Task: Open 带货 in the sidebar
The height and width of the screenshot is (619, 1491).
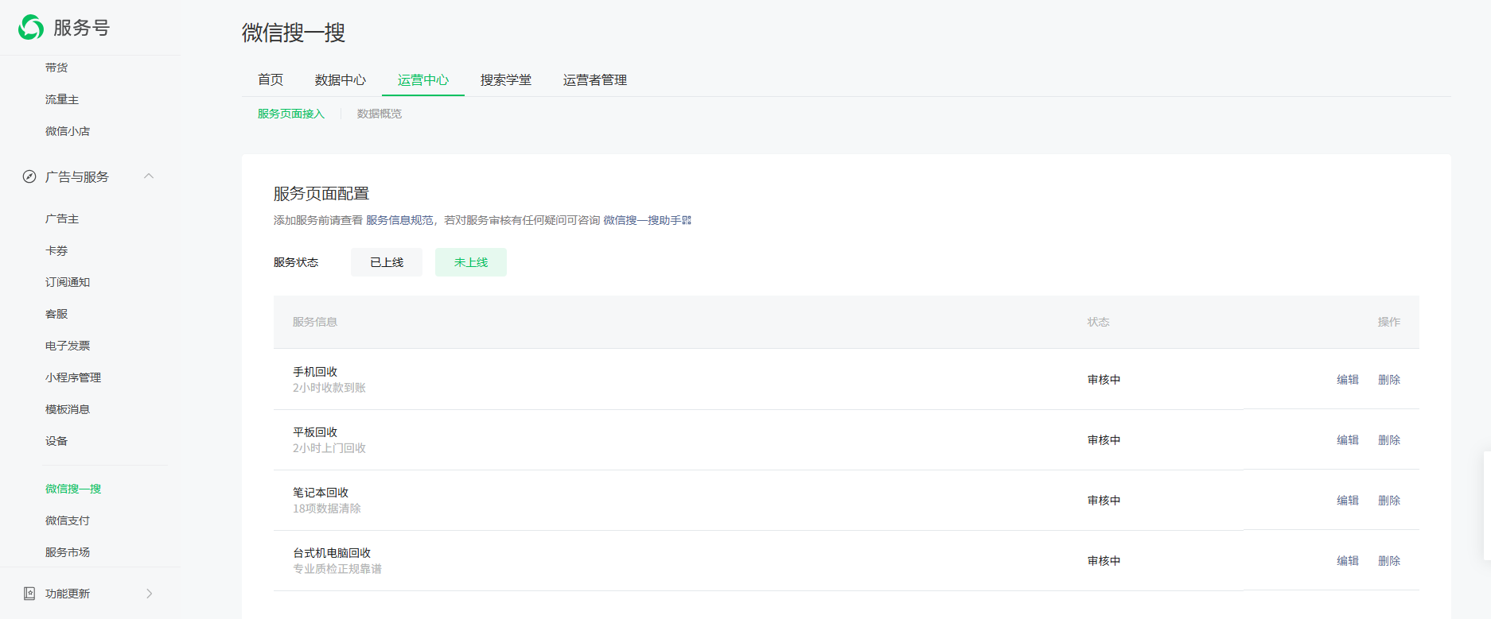Action: click(56, 68)
